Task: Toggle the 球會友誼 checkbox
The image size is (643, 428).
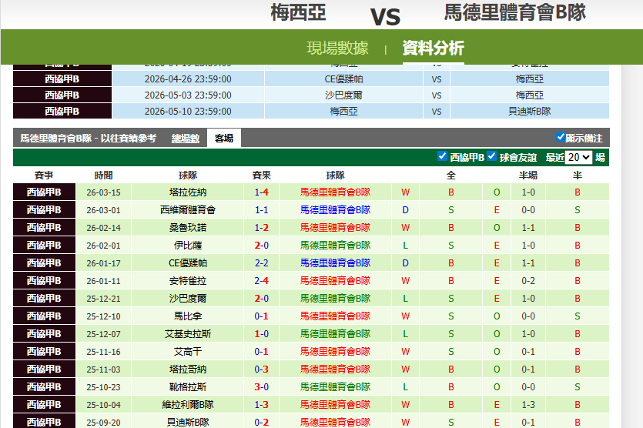Action: 491,156
